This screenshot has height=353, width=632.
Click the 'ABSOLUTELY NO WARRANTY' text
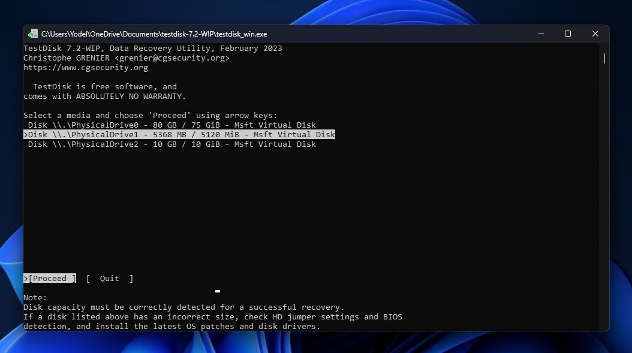[x=130, y=96]
